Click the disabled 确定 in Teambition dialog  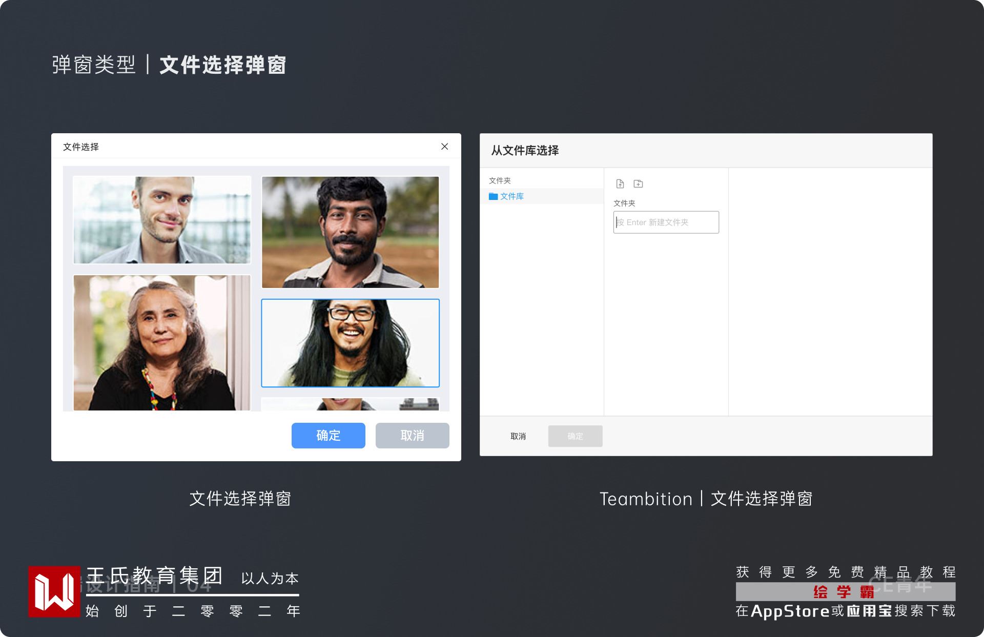tap(575, 436)
